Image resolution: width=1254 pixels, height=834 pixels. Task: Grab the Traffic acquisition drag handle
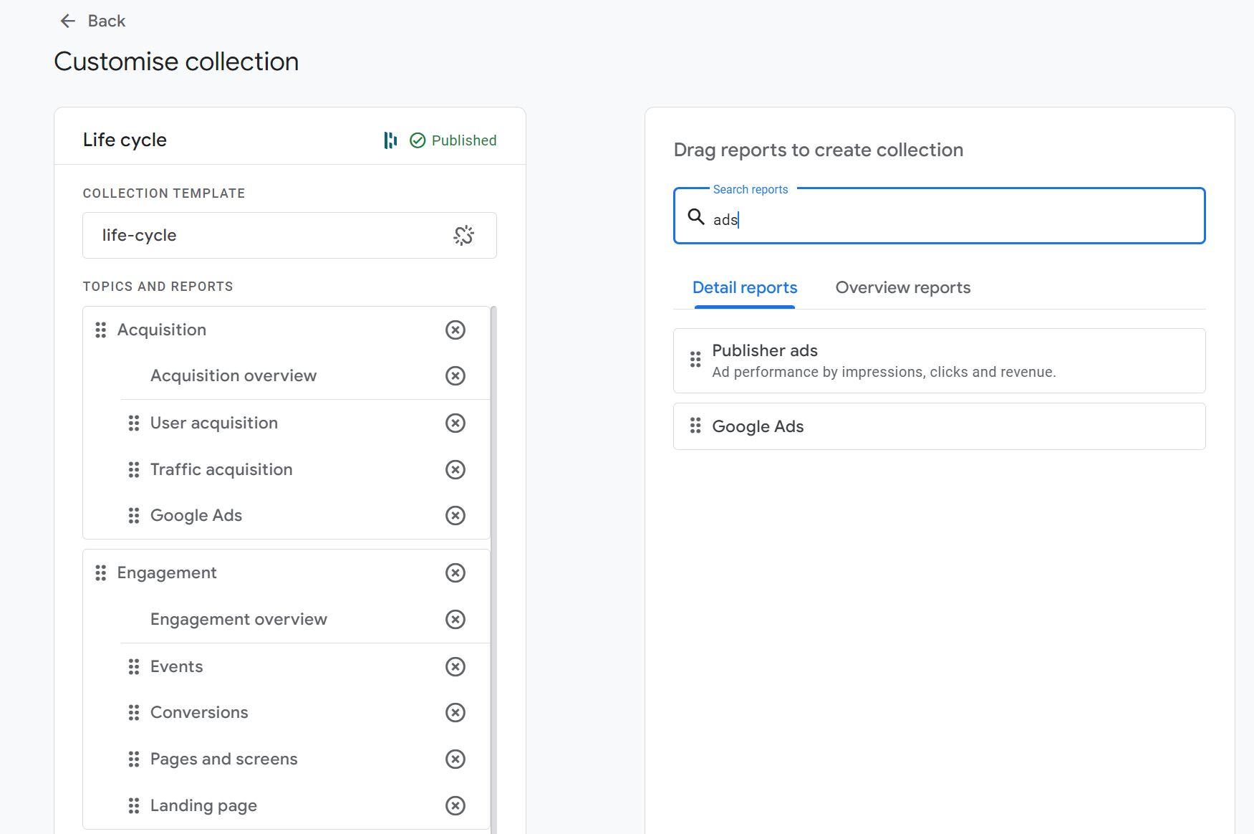pyautogui.click(x=134, y=469)
